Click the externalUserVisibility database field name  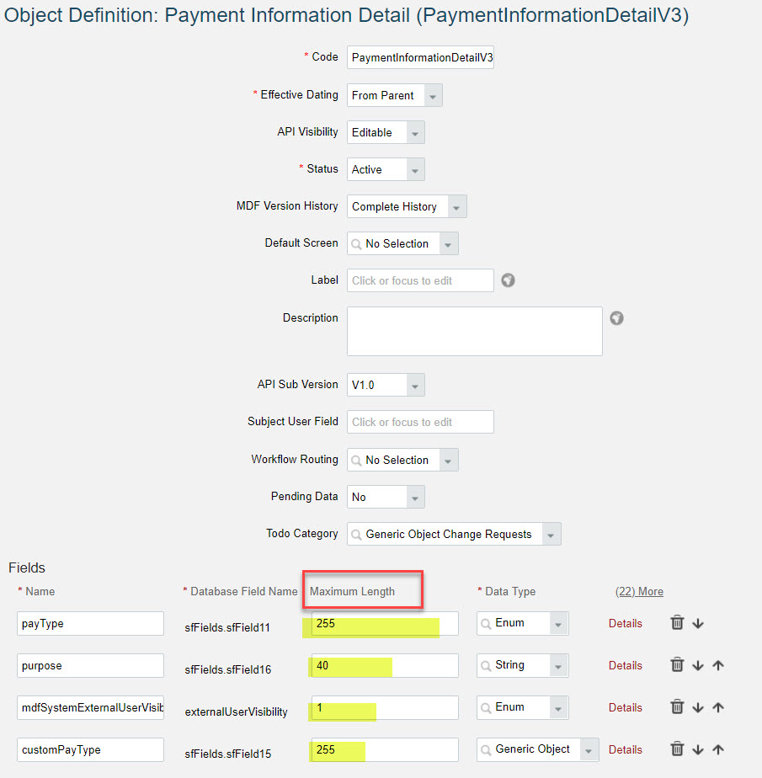click(236, 712)
